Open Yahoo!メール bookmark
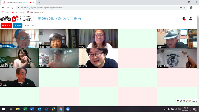This screenshot has height=112, width=199. [x=18, y=12]
